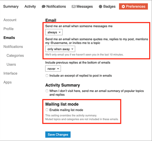Open the Apps preferences section
The image size is (152, 141).
click(x=7, y=82)
